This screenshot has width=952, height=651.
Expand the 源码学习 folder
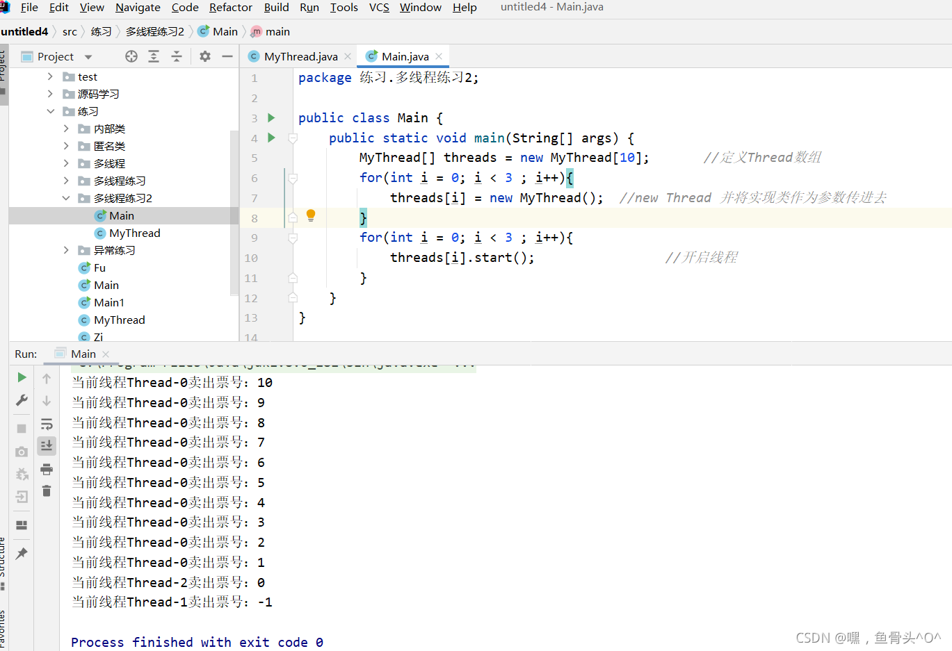click(50, 94)
